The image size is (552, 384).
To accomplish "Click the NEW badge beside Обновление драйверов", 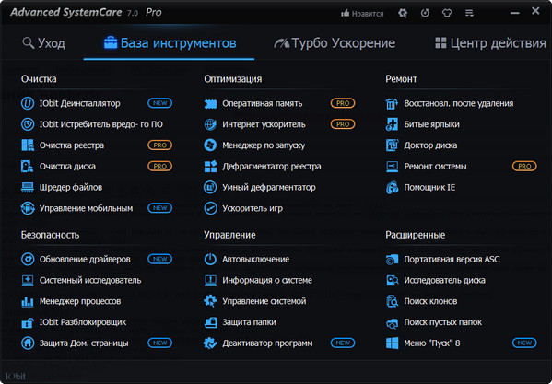I will [159, 259].
